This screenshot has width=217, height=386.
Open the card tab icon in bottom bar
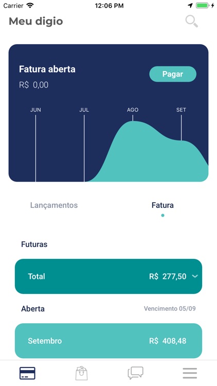pos(27,373)
